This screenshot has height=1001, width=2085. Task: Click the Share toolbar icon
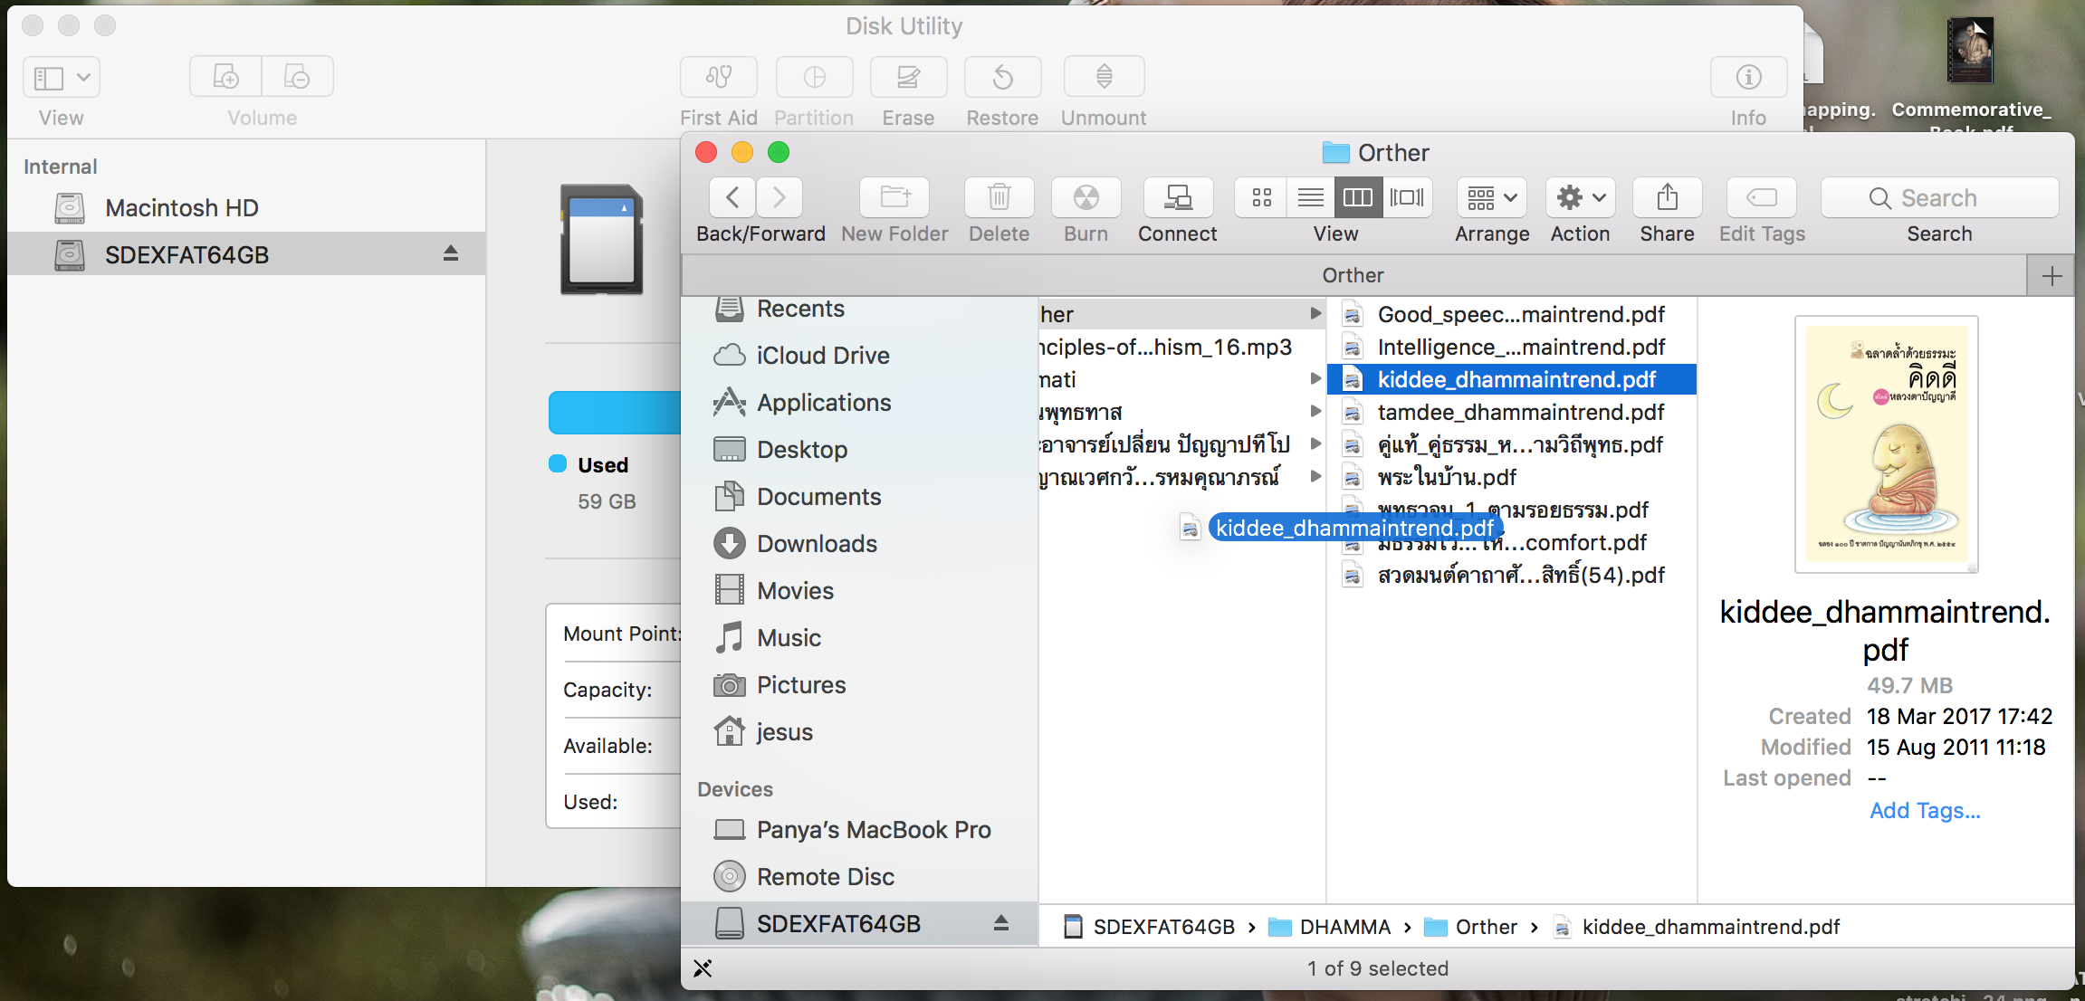pyautogui.click(x=1667, y=197)
